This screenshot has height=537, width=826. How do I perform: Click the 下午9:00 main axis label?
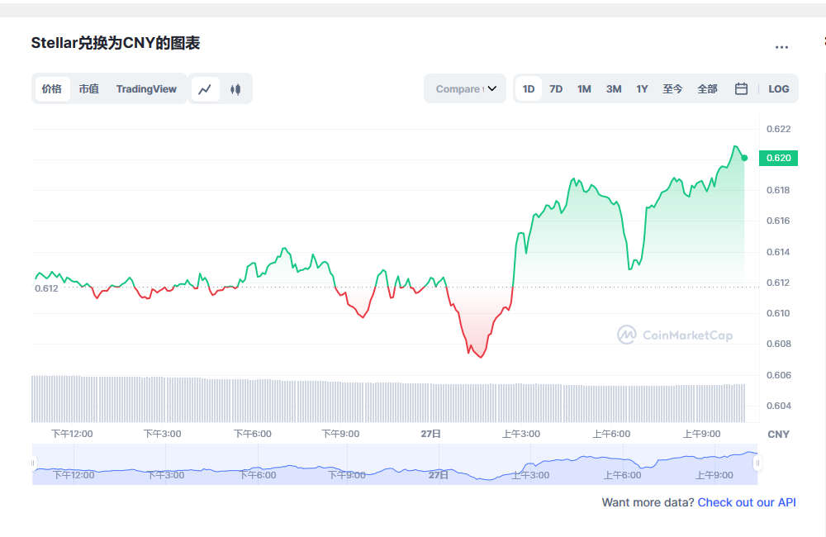coord(341,435)
